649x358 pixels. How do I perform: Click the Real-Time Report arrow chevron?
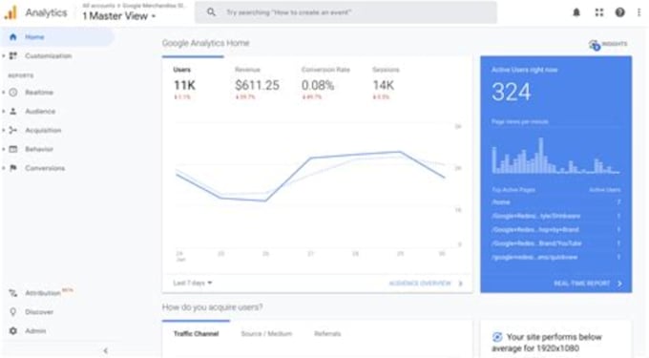coord(619,284)
